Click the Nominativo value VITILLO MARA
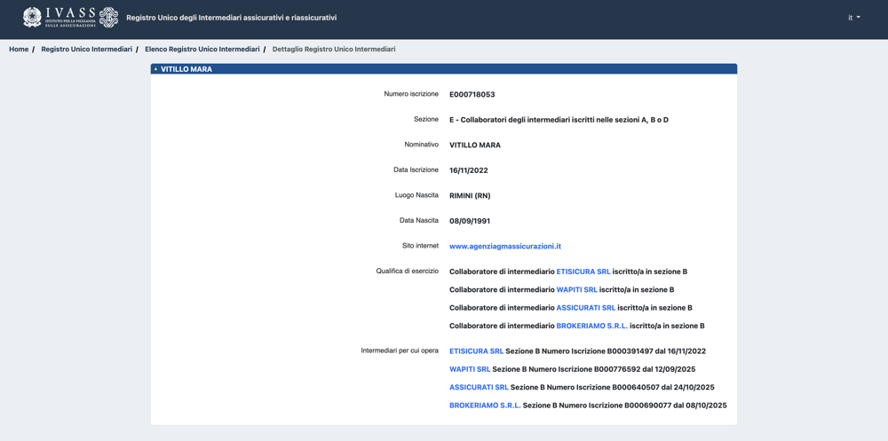The image size is (888, 441). [x=474, y=145]
